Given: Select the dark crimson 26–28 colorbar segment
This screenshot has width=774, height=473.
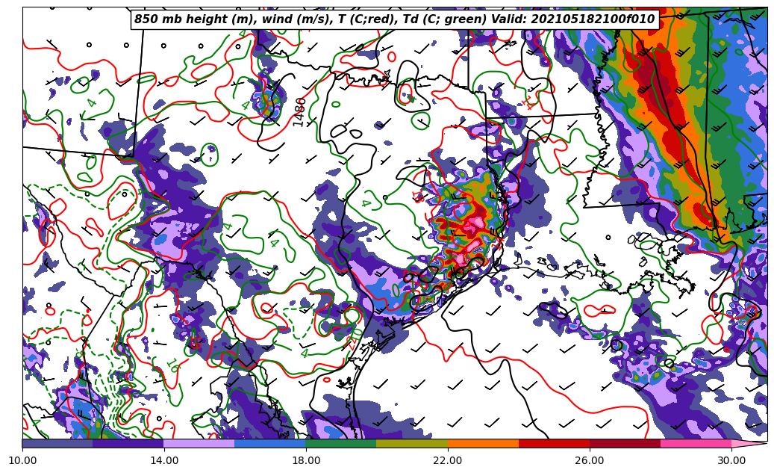Looking at the screenshot, I should point(625,443).
